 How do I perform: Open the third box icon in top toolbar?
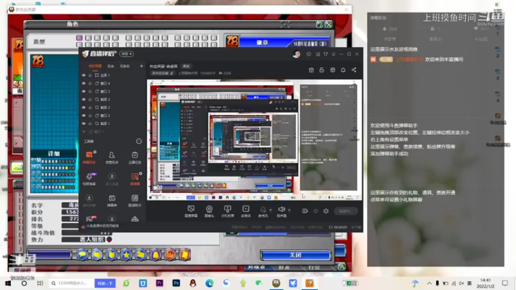click(332, 70)
